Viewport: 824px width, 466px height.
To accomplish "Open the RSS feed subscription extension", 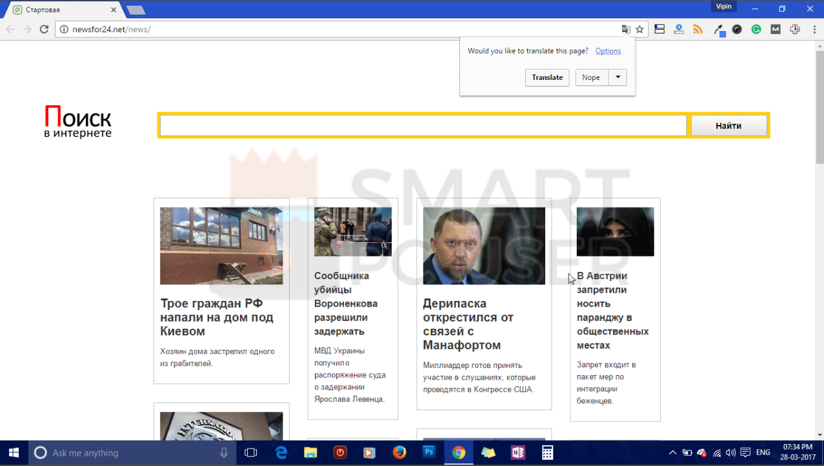I will point(698,29).
